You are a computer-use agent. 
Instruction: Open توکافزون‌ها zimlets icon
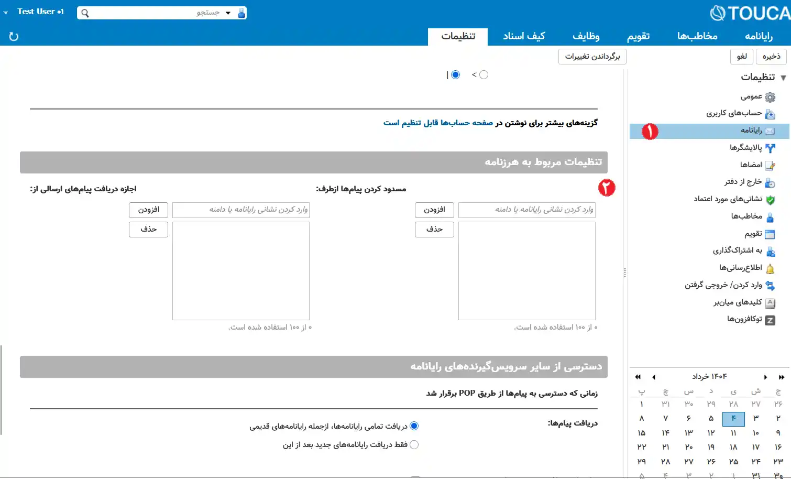tap(770, 320)
